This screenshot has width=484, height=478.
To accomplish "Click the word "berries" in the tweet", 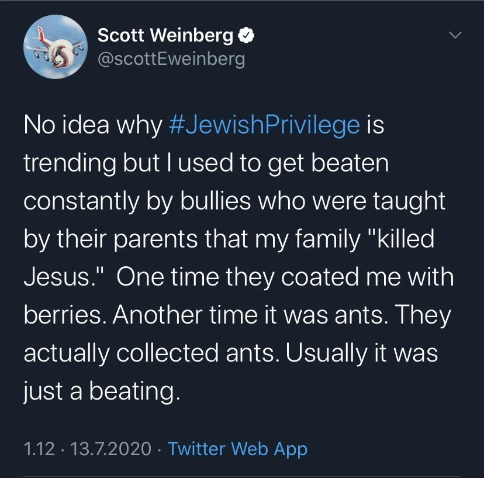I will [62, 315].
